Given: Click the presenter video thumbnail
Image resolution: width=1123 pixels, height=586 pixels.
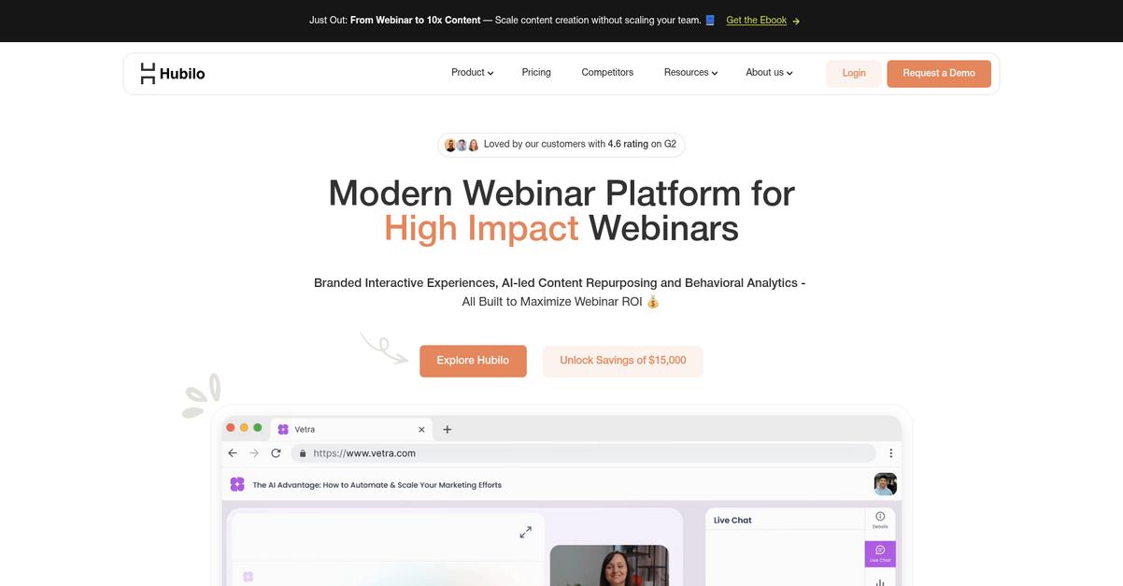Looking at the screenshot, I should tap(609, 565).
